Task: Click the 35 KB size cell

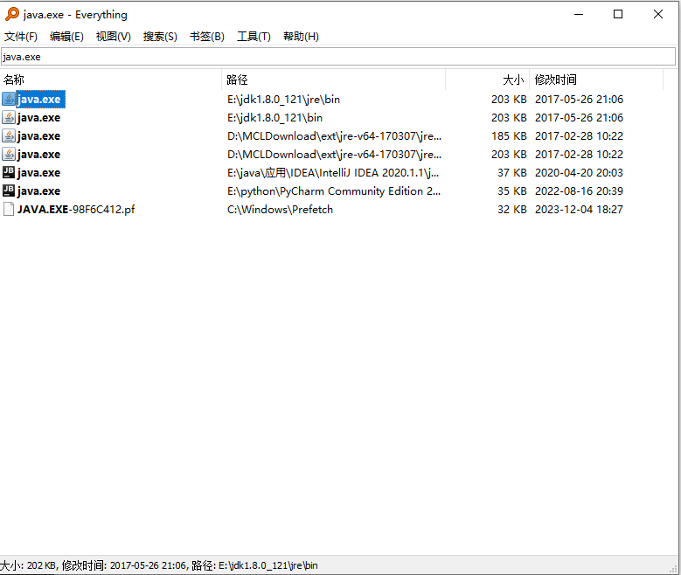Action: point(512,191)
